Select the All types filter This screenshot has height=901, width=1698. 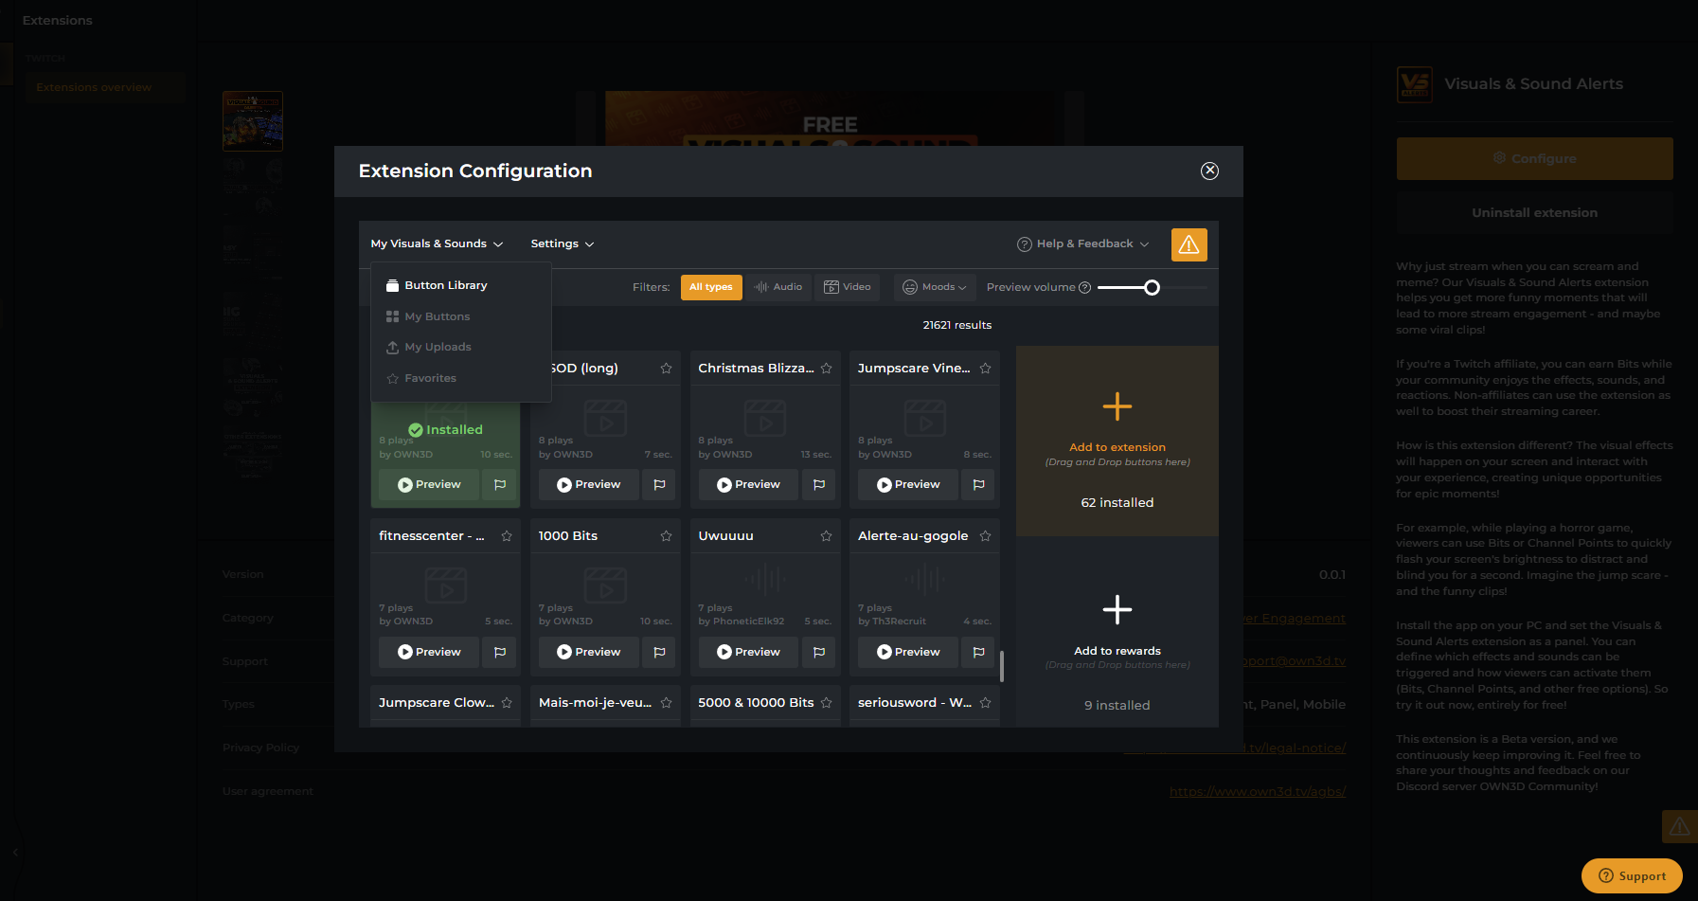(x=711, y=287)
